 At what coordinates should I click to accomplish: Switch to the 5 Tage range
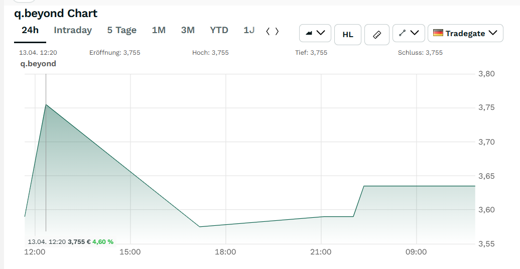tap(122, 30)
